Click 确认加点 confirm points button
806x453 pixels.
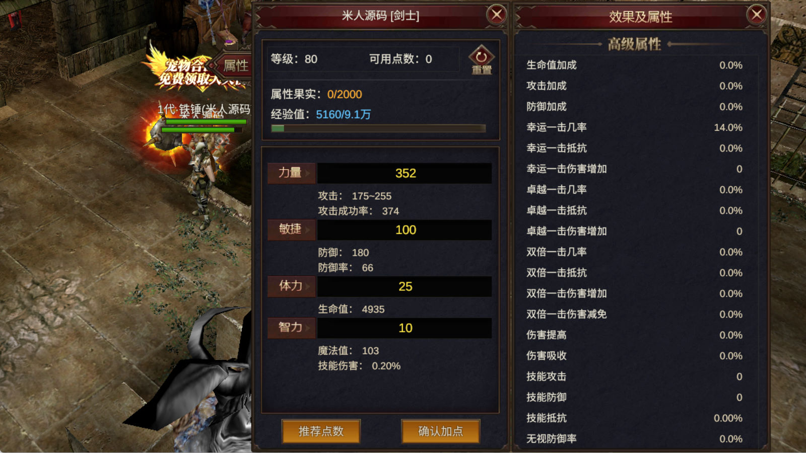click(x=441, y=431)
